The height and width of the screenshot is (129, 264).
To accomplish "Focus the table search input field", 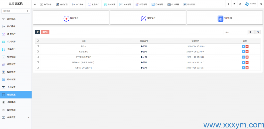I will (235, 32).
